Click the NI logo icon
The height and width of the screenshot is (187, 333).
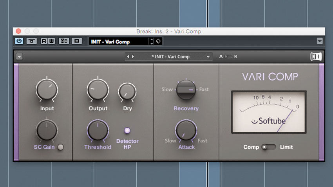(x=316, y=57)
